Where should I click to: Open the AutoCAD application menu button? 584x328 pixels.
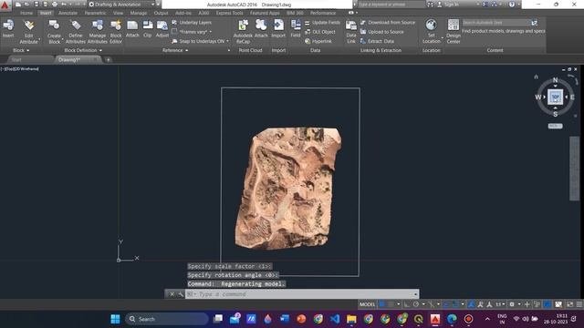(x=5, y=5)
